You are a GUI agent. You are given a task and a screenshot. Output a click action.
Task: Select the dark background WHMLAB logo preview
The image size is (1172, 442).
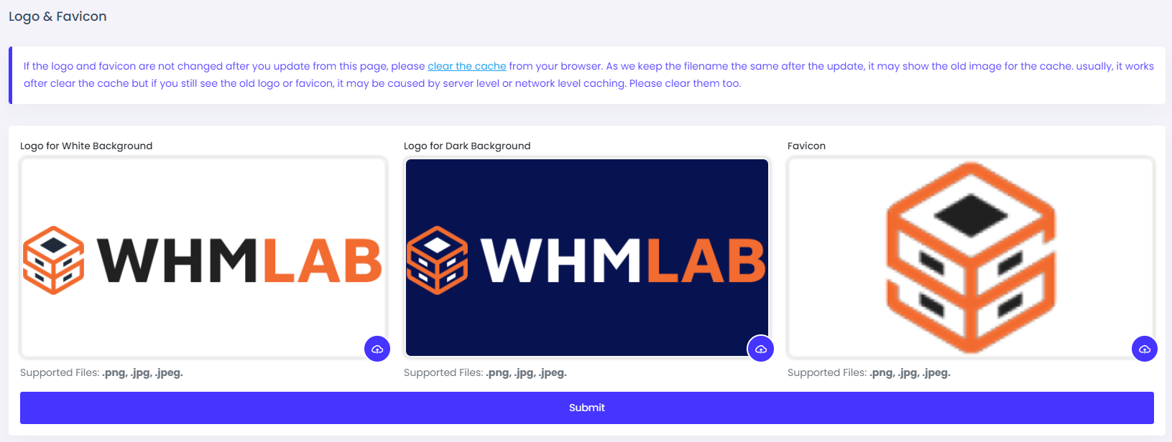coord(587,258)
